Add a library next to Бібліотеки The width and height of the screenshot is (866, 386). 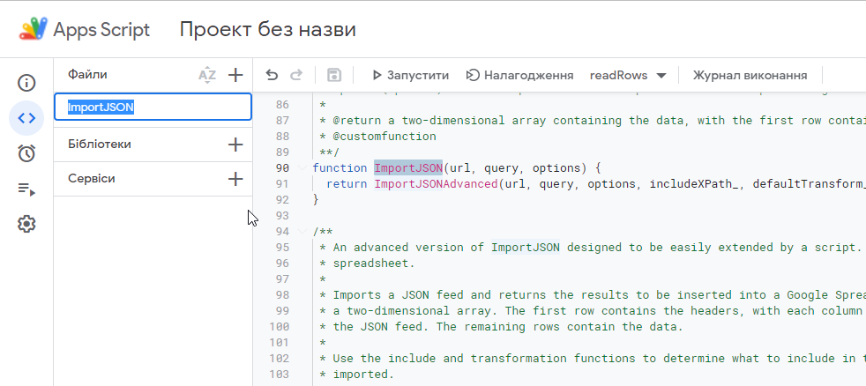tap(235, 145)
